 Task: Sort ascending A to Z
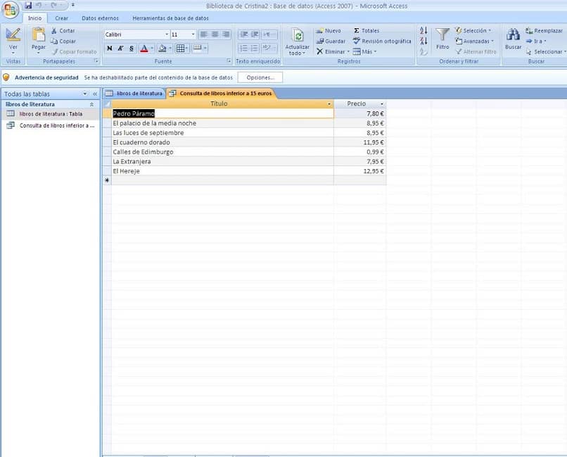point(423,30)
